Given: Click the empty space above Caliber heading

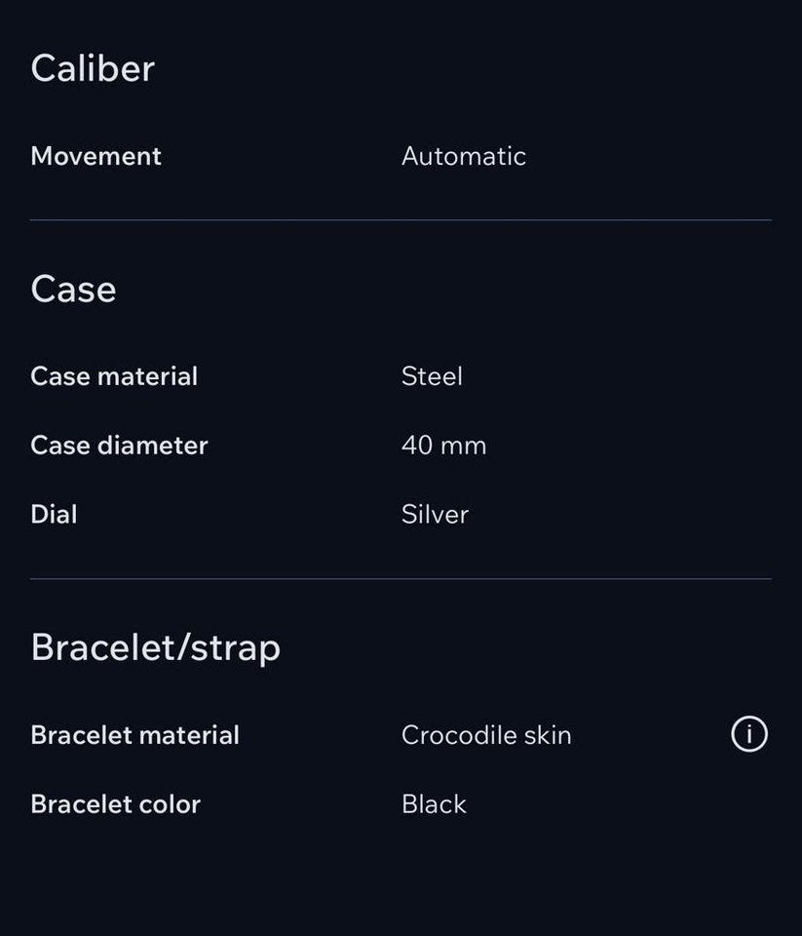Looking at the screenshot, I should 401,19.
